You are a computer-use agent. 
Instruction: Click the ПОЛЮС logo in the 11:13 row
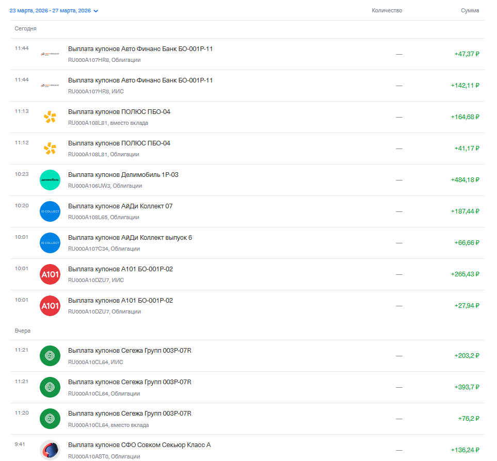pyautogui.click(x=50, y=117)
